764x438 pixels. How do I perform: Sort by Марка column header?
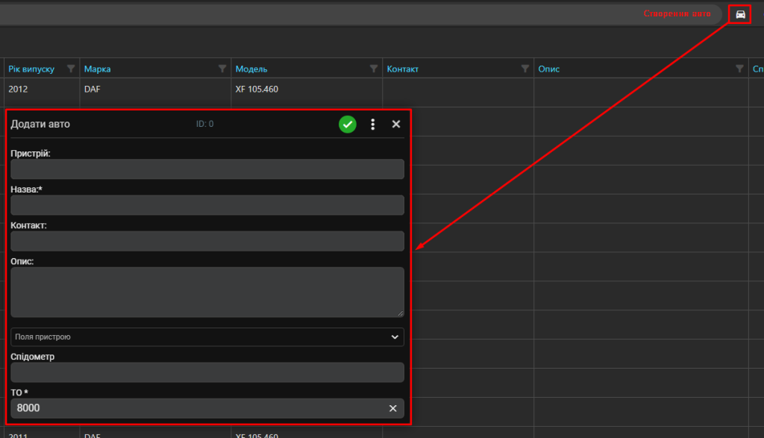98,69
